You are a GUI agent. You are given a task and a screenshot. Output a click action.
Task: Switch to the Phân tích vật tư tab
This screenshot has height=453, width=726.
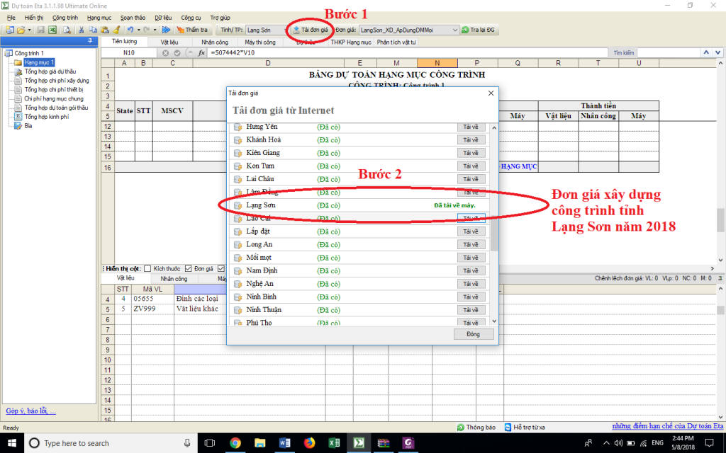396,42
